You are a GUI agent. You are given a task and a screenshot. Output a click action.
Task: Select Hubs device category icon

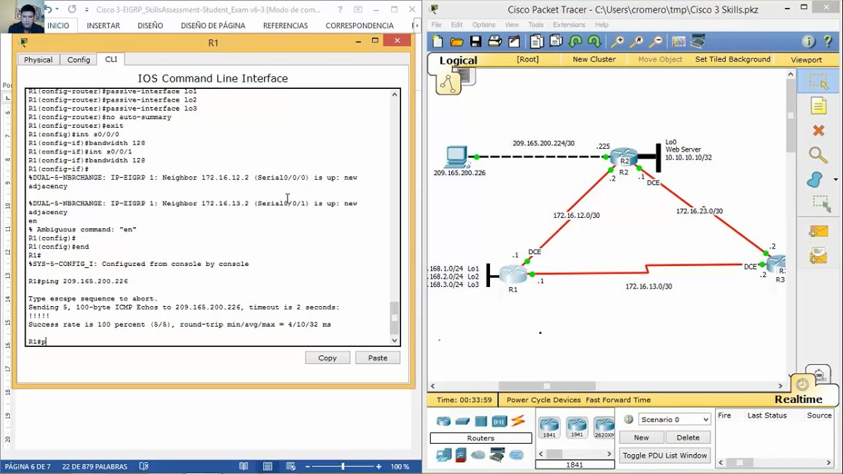(481, 421)
